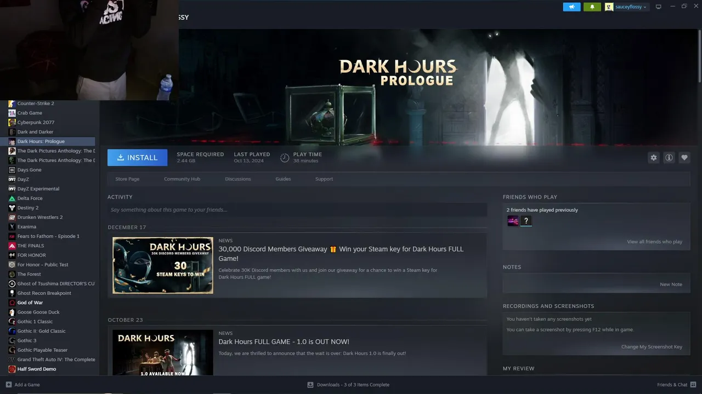Open the Support tab
The height and width of the screenshot is (394, 702).
coord(324,179)
